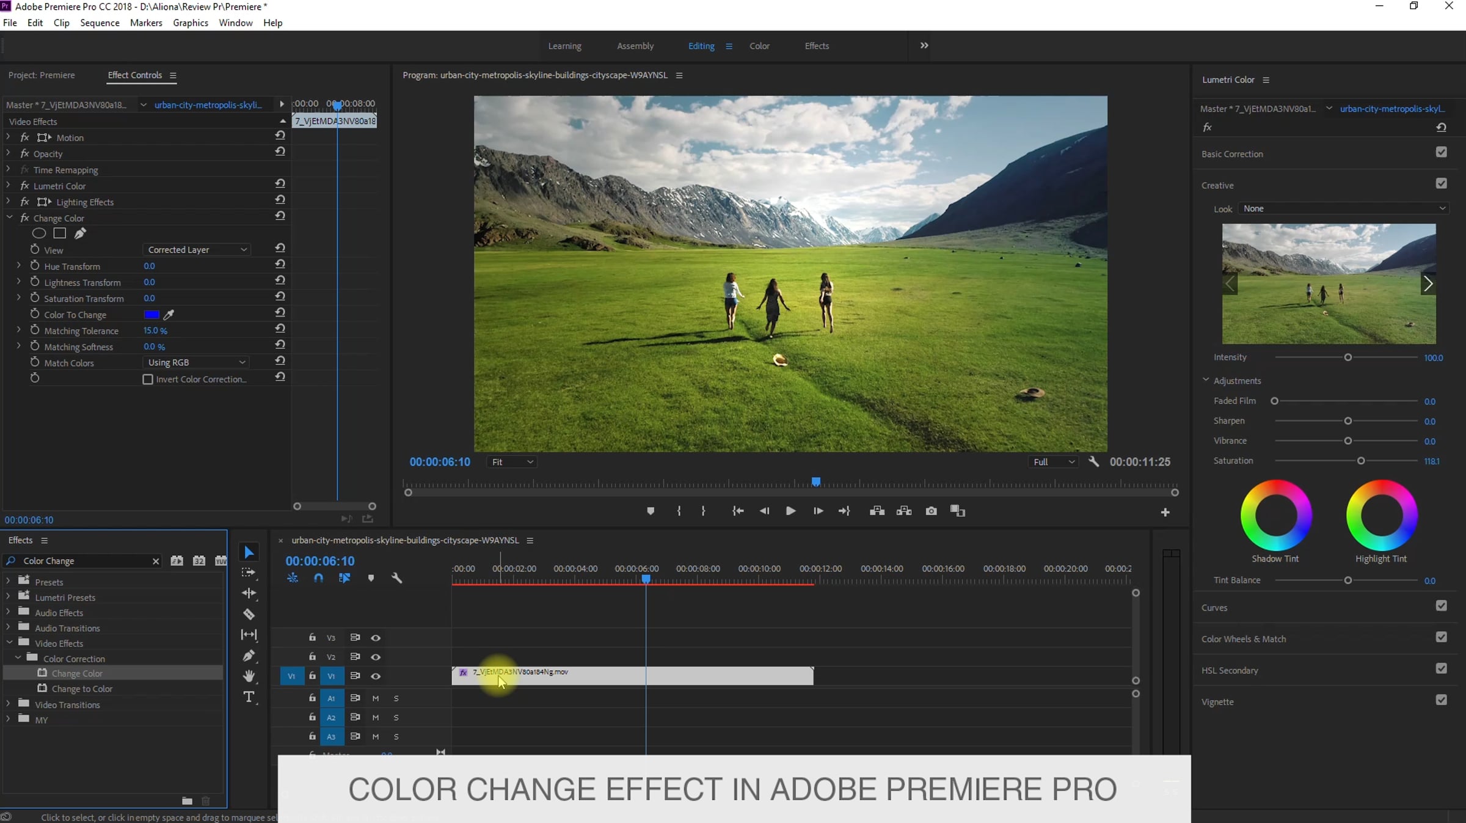Uncheck the Basic Correction section checkbox
The width and height of the screenshot is (1466, 823).
click(x=1441, y=152)
